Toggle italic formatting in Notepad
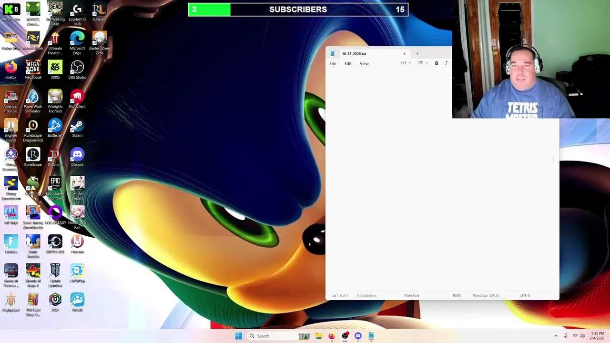The image size is (610, 343). click(446, 63)
